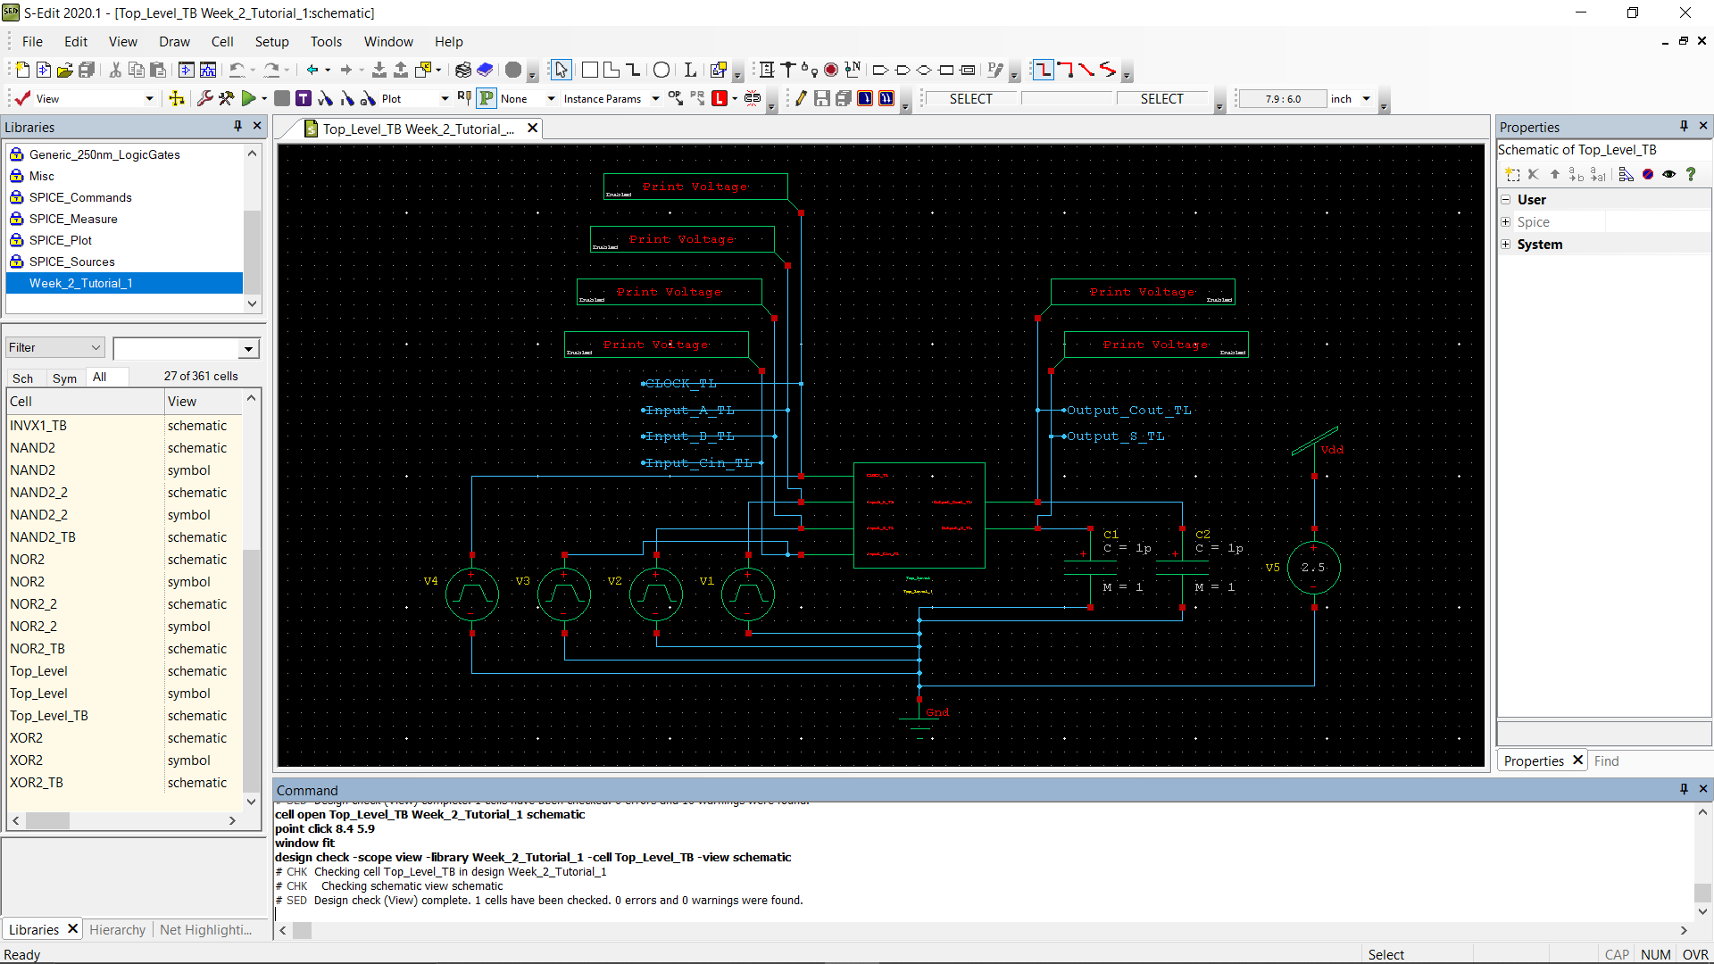This screenshot has width=1714, height=964.
Task: Switch to the Hierarchy tab
Action: [x=117, y=929]
